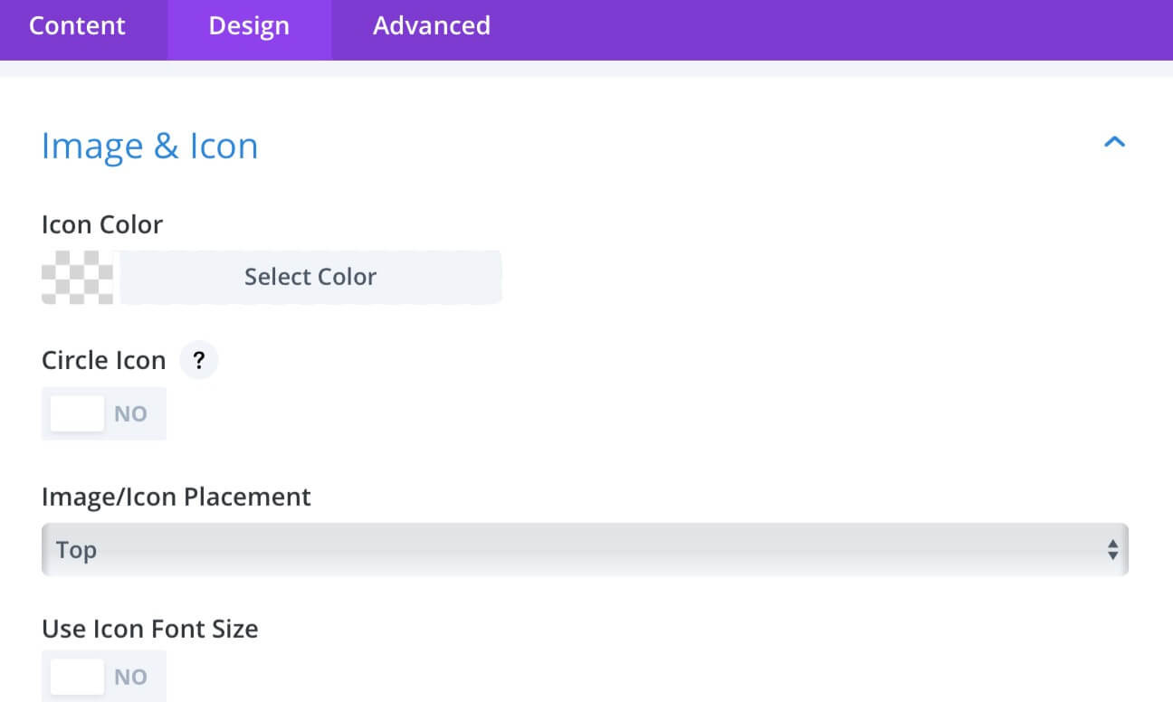Open the Circle Icon help question mark
1173x702 pixels.
[199, 360]
